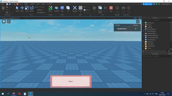Image resolution: width=172 pixels, height=96 pixels.
Task: Stop the running playtest
Action: [x=111, y=9]
